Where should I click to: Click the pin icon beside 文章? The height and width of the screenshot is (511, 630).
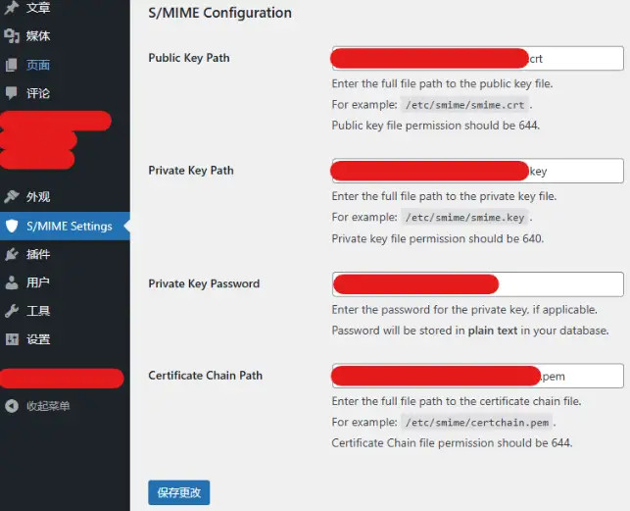point(12,7)
